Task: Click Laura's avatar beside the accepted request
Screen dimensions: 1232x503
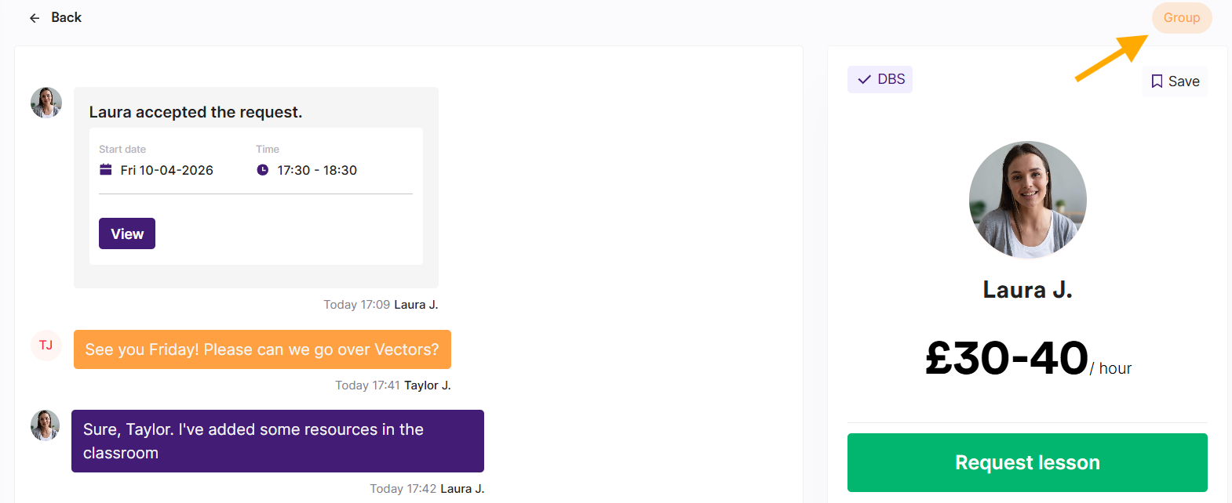Action: point(46,103)
